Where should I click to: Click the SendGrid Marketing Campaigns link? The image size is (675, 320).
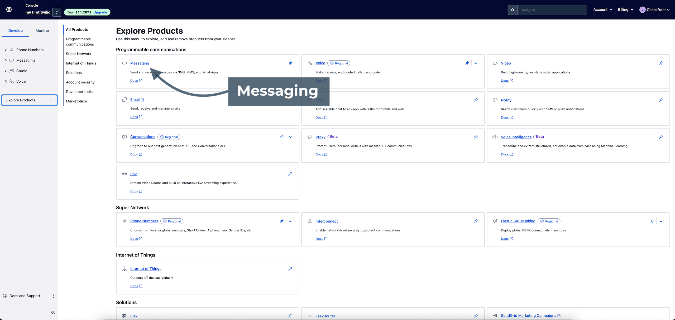[530, 316]
